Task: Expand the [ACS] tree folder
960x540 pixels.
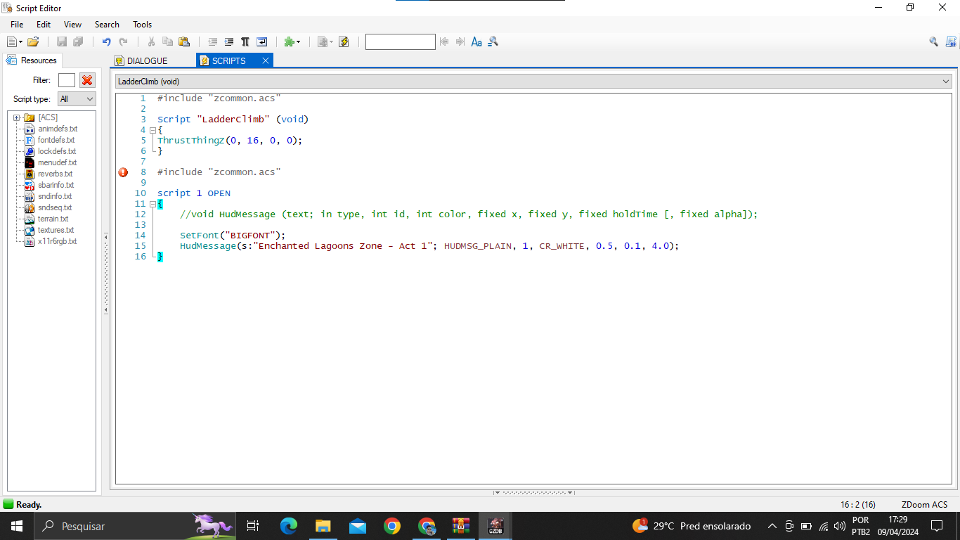Action: point(16,117)
